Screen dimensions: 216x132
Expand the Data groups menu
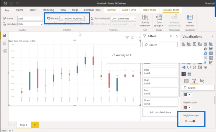(159, 21)
